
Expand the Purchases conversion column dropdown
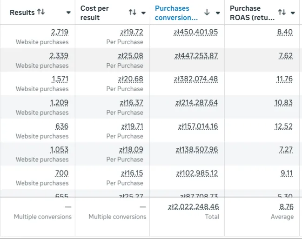tap(218, 13)
